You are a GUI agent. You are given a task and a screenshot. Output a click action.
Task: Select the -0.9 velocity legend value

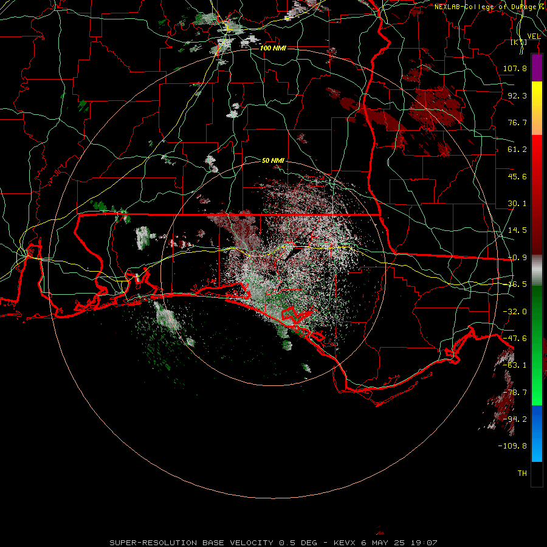[x=517, y=258]
